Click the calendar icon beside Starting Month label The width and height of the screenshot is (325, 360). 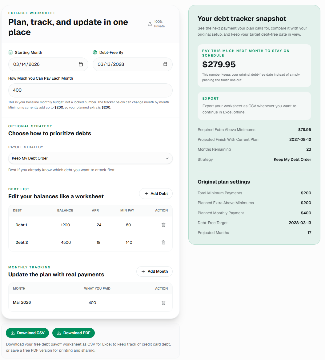click(x=10, y=52)
